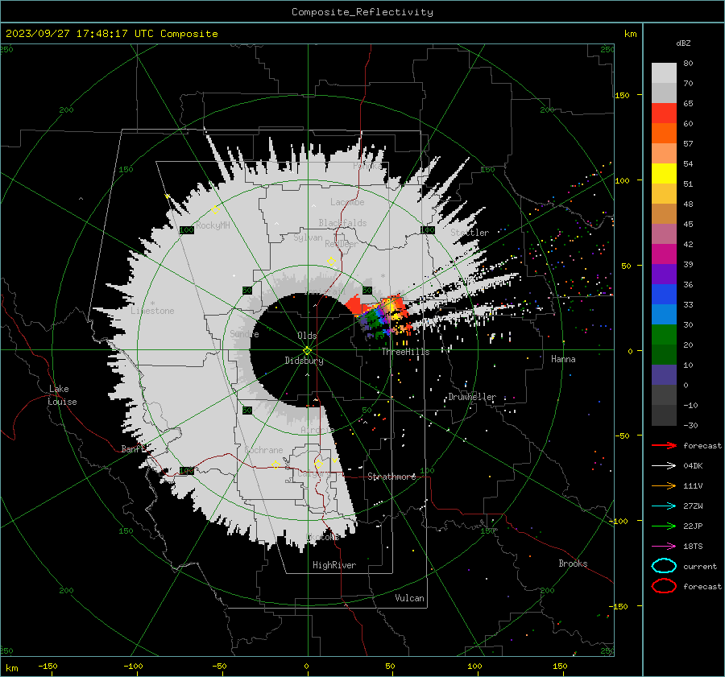Click the orange 111V arrow icon
725x677 pixels.
[664, 485]
